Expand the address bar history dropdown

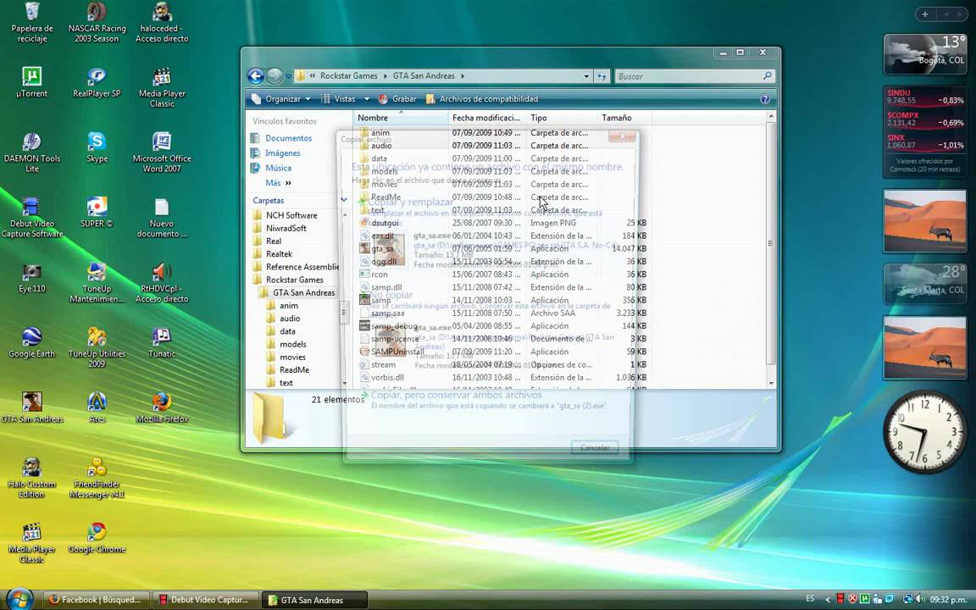click(x=586, y=76)
